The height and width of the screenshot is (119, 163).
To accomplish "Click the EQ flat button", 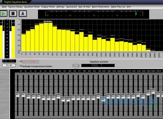I will pyautogui.click(x=9, y=65).
